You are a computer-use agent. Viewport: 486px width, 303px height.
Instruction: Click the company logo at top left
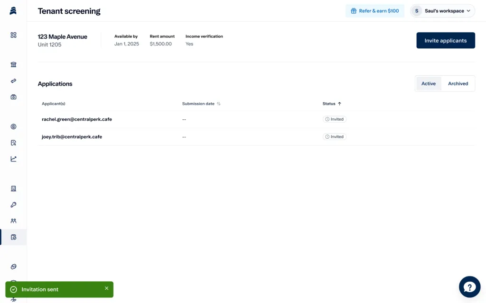click(x=13, y=10)
